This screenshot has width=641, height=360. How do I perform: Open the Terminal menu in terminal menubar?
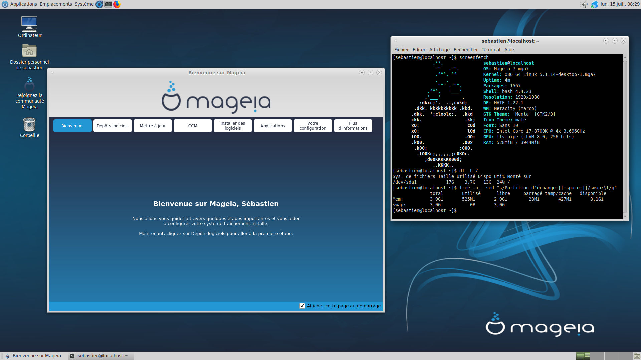[491, 50]
